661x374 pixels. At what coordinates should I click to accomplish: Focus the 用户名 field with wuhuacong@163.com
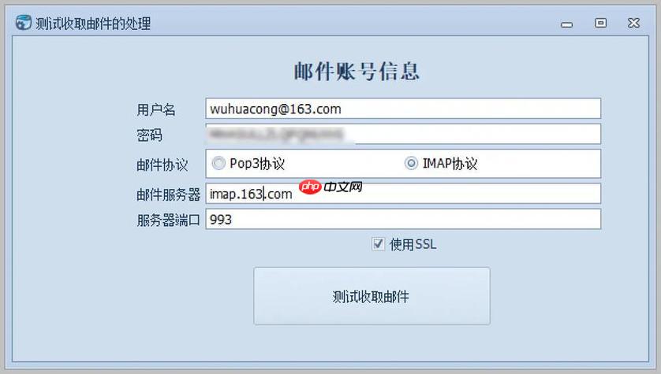(x=403, y=109)
